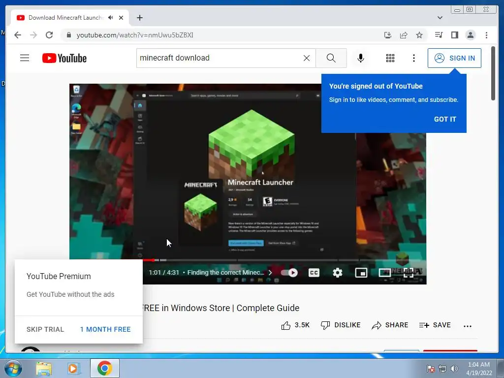The height and width of the screenshot is (378, 504).
Task: Close the Download Minecraft Launcher tab
Action: tap(121, 18)
